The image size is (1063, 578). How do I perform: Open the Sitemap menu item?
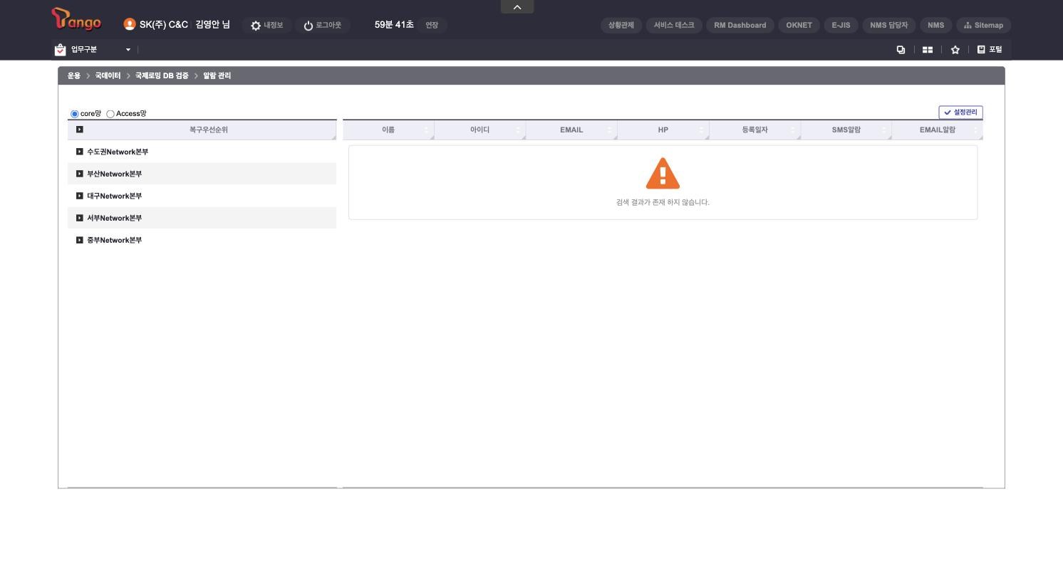tap(983, 25)
